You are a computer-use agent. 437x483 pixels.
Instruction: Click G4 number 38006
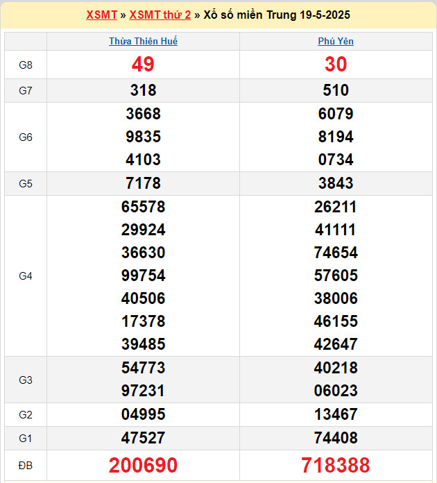click(x=336, y=298)
